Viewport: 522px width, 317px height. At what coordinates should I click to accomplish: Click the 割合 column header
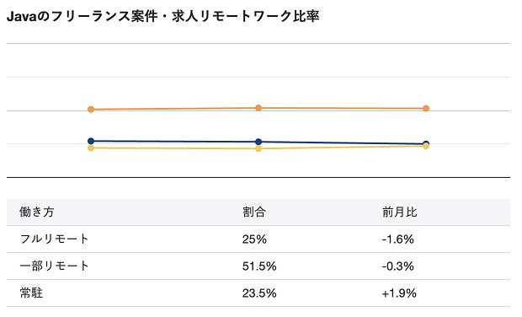(x=254, y=212)
